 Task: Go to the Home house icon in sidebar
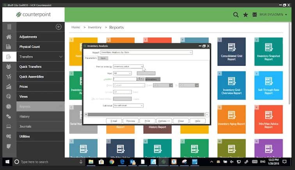tap(9, 37)
